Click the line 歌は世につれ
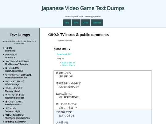 tap(63, 73)
